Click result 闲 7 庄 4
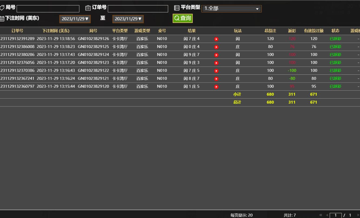This screenshot has height=218, width=360. [191, 39]
